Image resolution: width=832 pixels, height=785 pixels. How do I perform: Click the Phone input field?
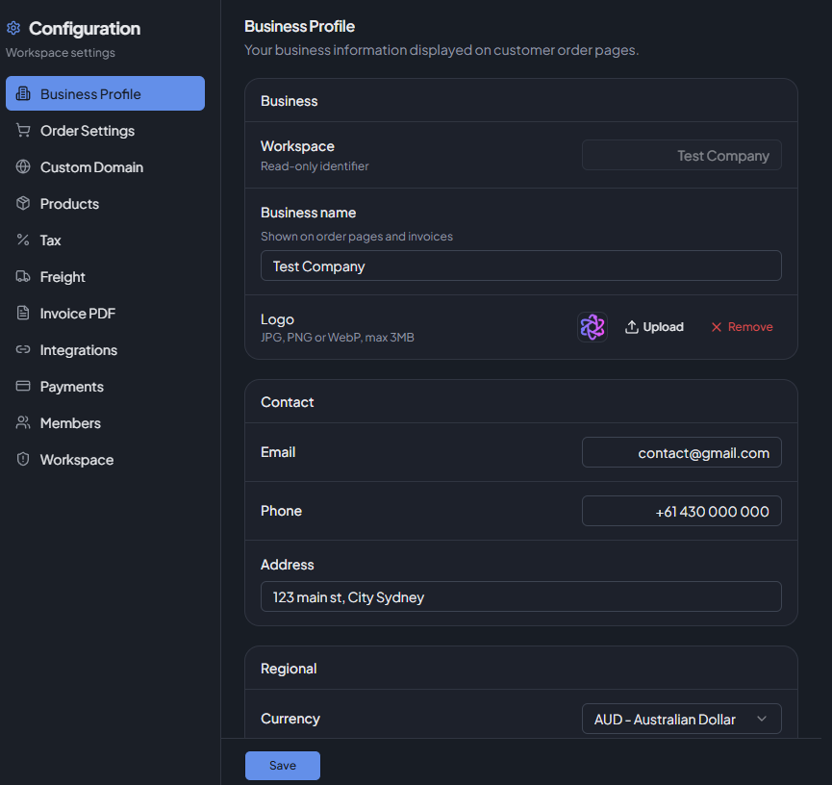681,511
